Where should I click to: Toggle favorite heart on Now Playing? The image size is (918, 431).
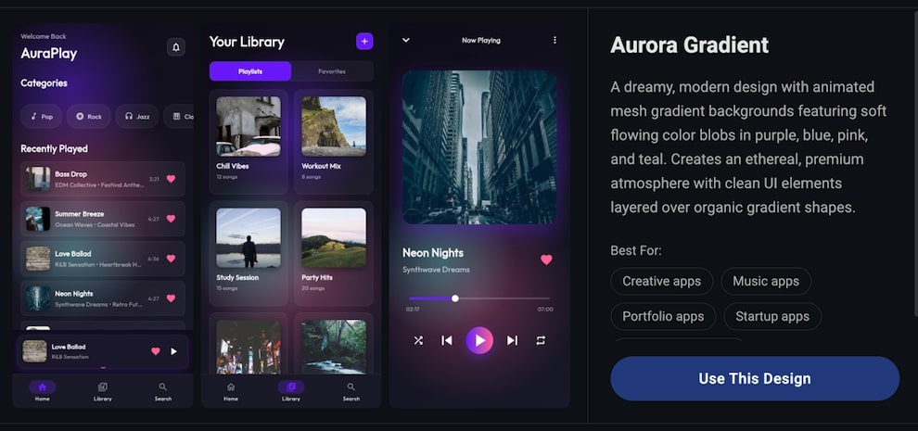coord(546,260)
